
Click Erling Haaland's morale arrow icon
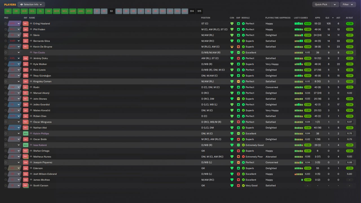[x=243, y=24]
